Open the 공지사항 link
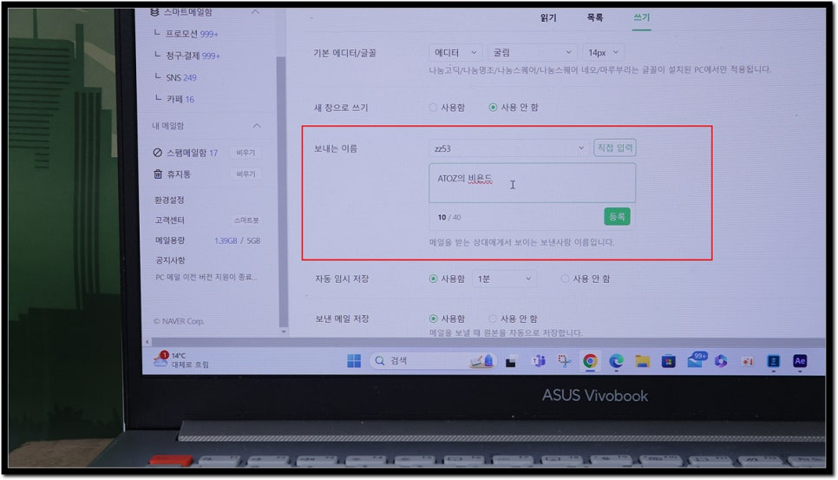This screenshot has height=480, width=838. pos(170,260)
